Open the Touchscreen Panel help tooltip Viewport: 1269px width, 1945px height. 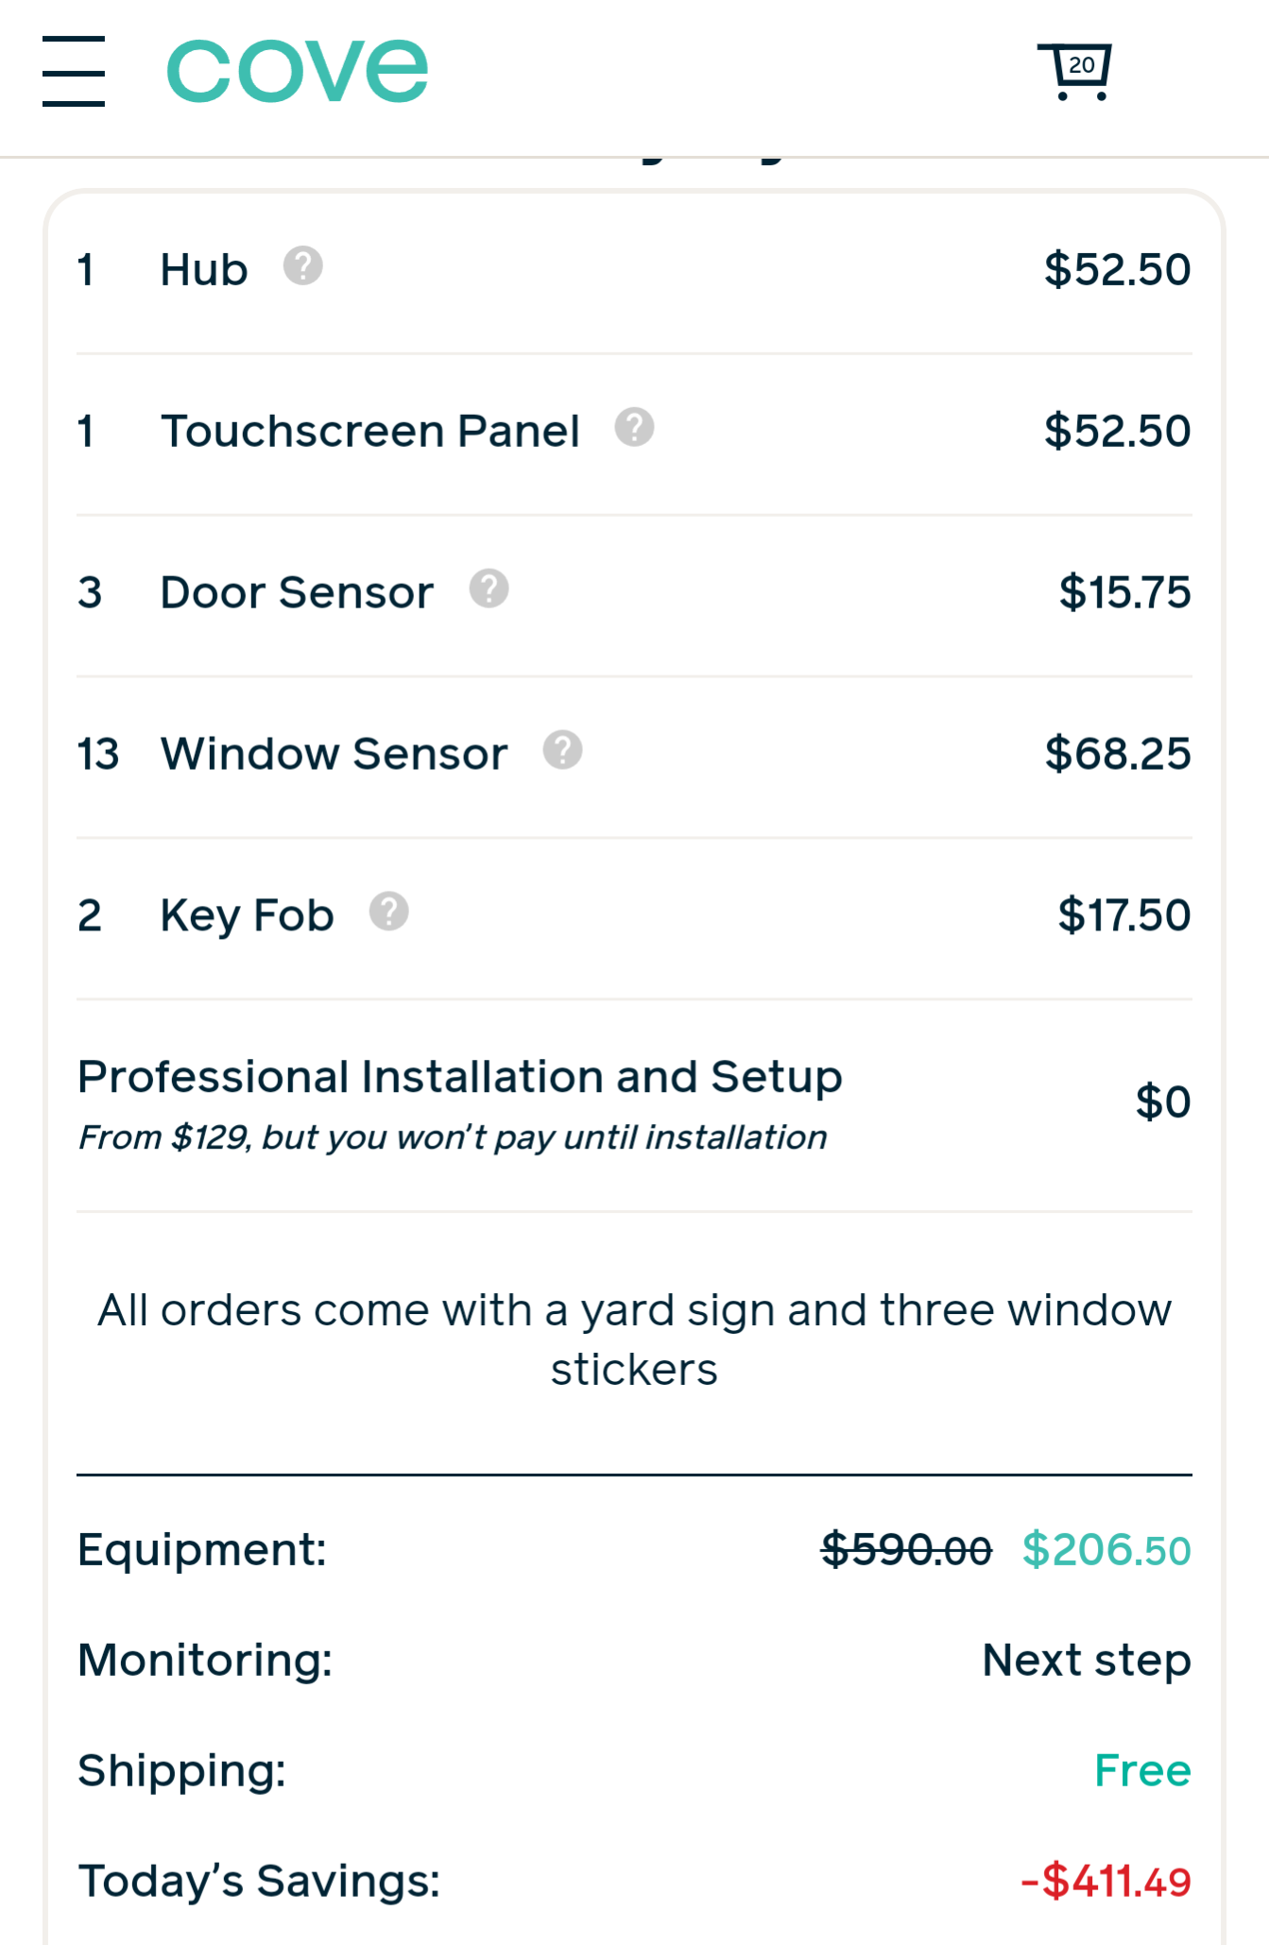pyautogui.click(x=634, y=427)
